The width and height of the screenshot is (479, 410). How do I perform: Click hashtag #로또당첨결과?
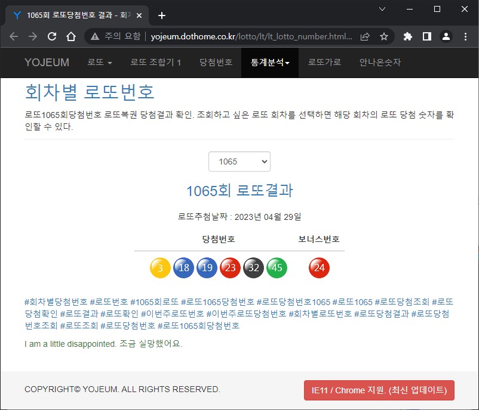[381, 313]
